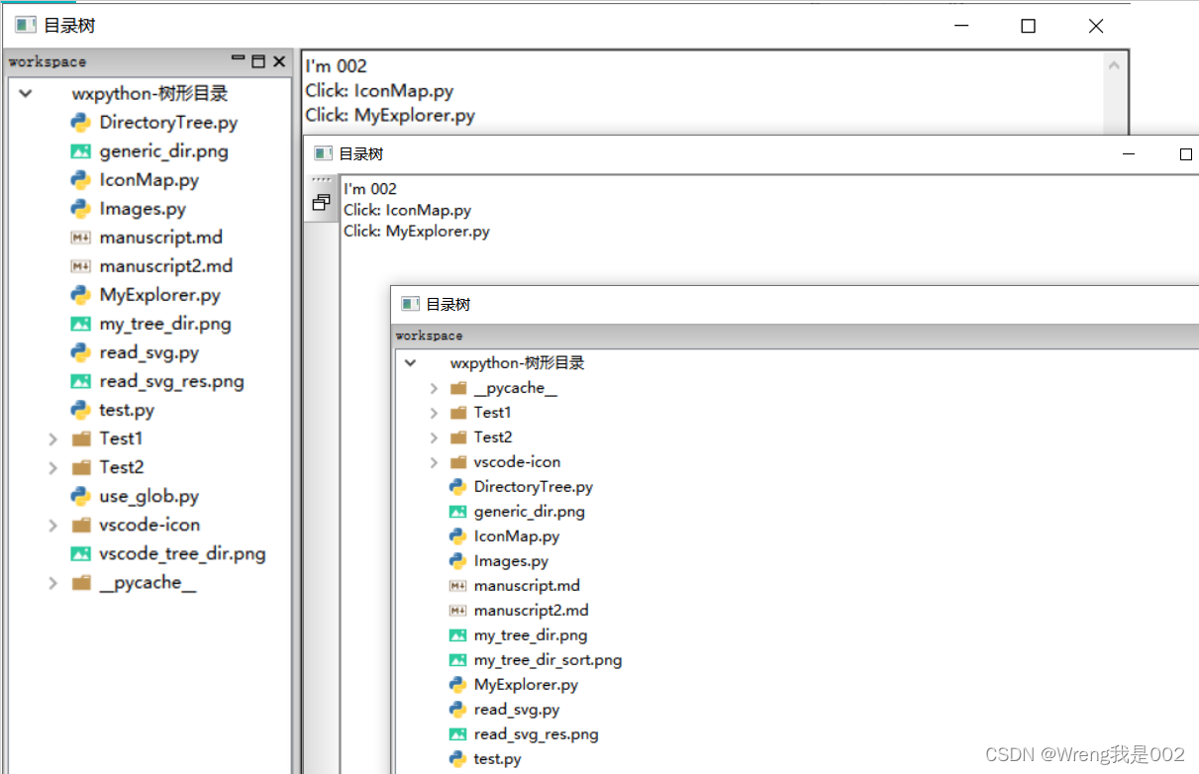Expand __pycache__ folder in back window tree
The height and width of the screenshot is (774, 1199).
tap(52, 582)
